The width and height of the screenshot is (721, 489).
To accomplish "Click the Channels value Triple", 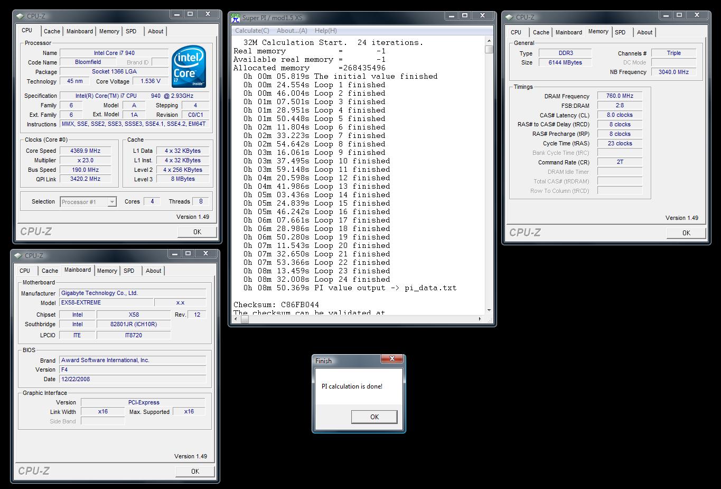I will pyautogui.click(x=673, y=53).
